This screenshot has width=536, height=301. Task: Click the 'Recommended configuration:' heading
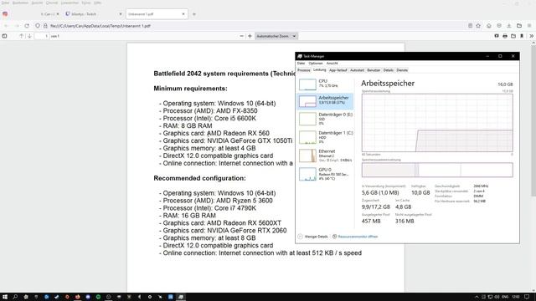coord(199,178)
